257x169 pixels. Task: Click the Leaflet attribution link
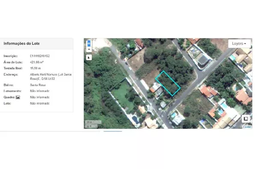[x=247, y=127]
